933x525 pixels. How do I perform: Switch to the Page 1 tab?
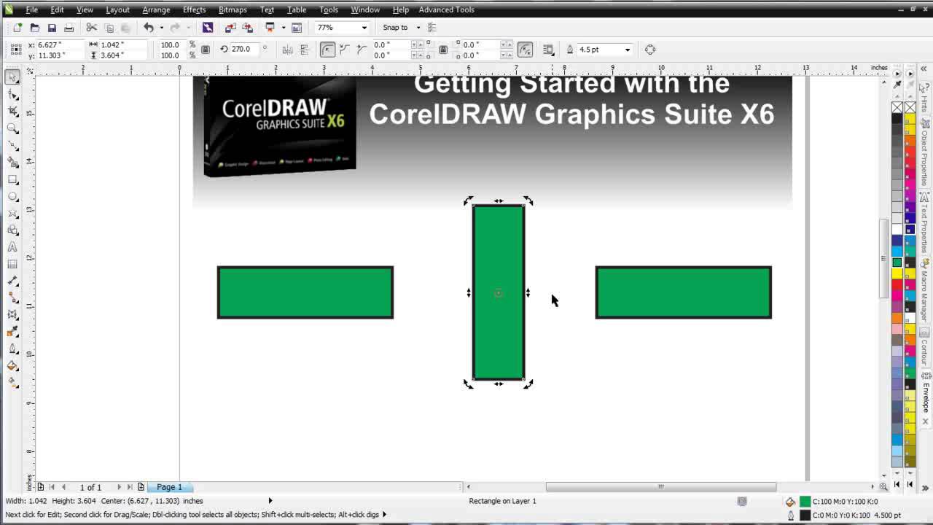169,487
